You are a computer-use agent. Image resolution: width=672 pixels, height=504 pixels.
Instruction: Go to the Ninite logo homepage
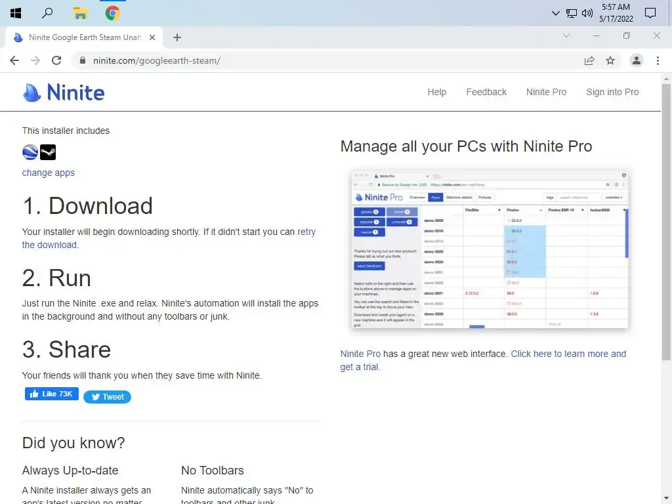pos(64,93)
